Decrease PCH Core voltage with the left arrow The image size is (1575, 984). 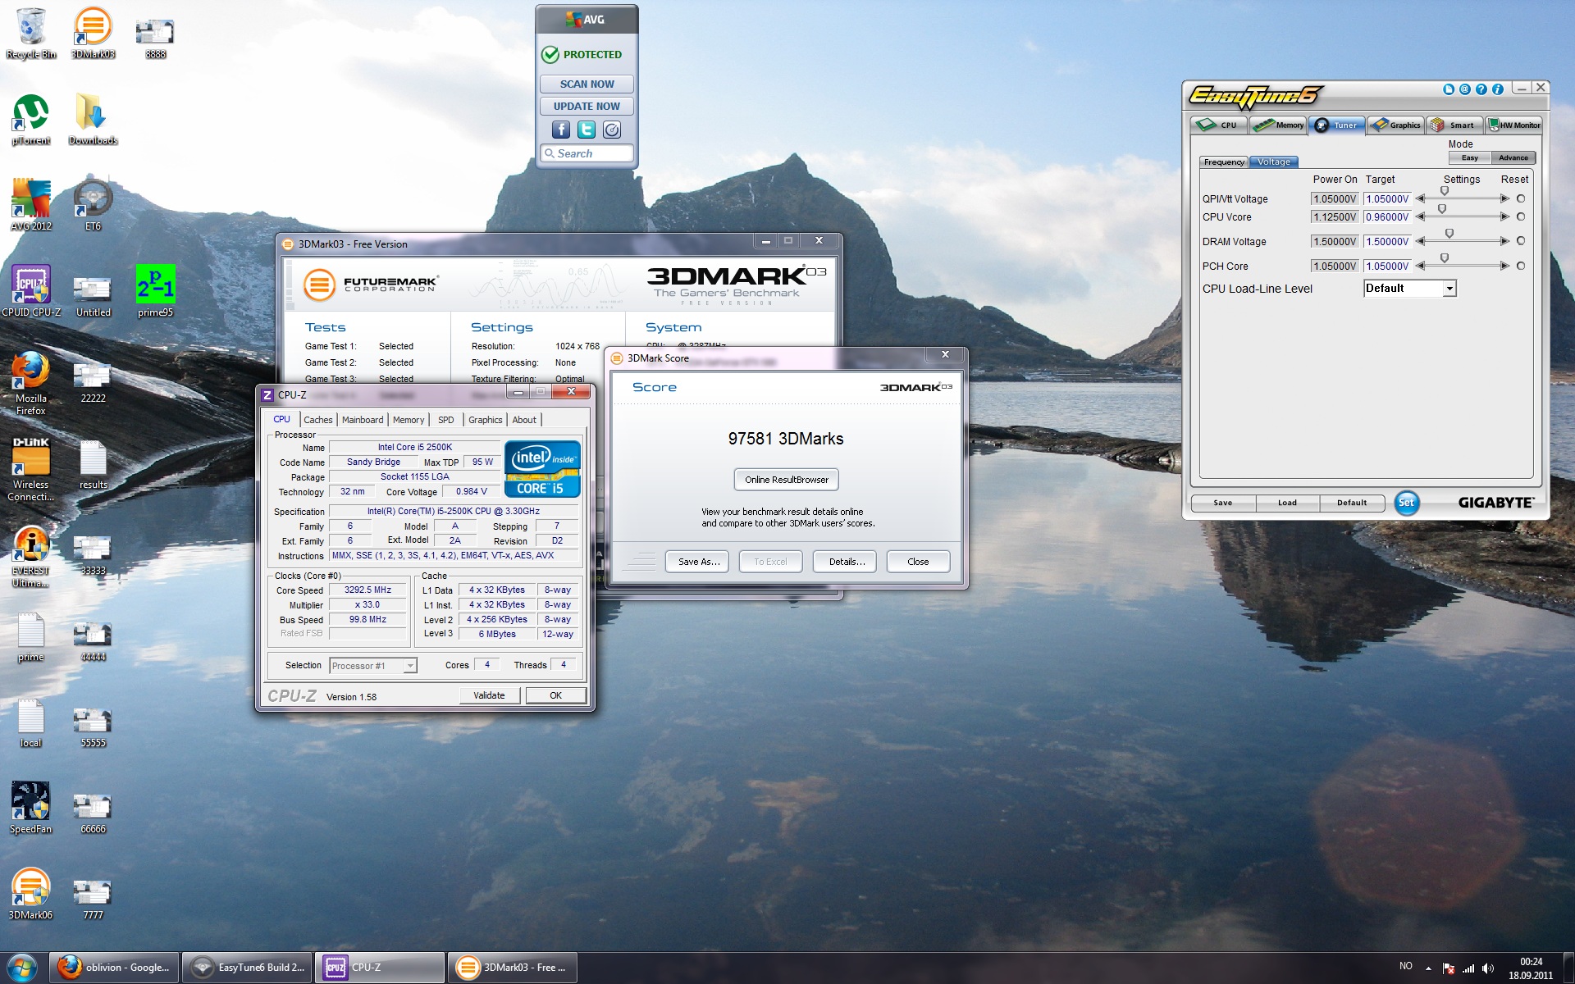point(1420,266)
